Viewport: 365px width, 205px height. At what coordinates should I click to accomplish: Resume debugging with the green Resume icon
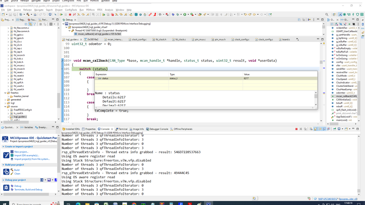[61, 15]
